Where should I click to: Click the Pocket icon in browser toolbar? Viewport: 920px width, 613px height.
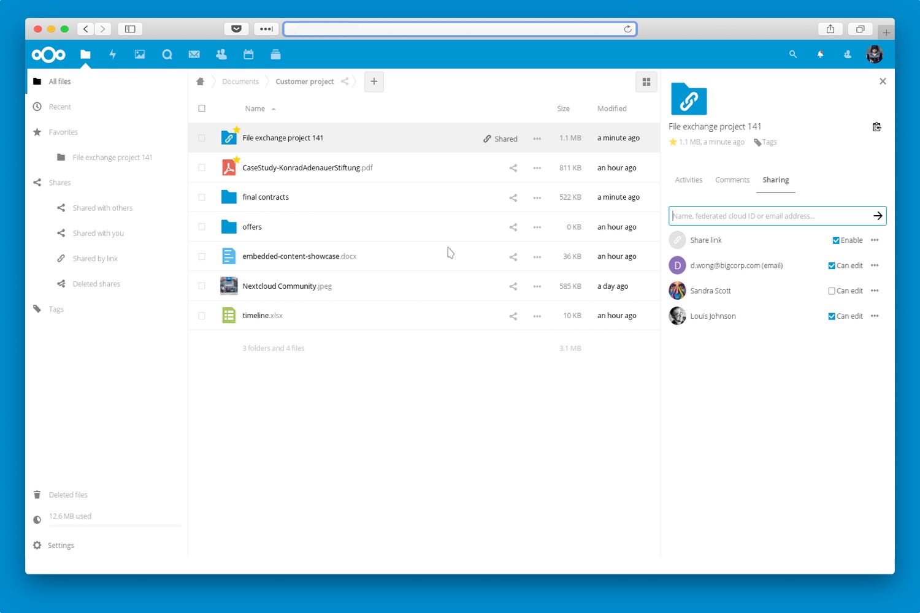coord(236,29)
